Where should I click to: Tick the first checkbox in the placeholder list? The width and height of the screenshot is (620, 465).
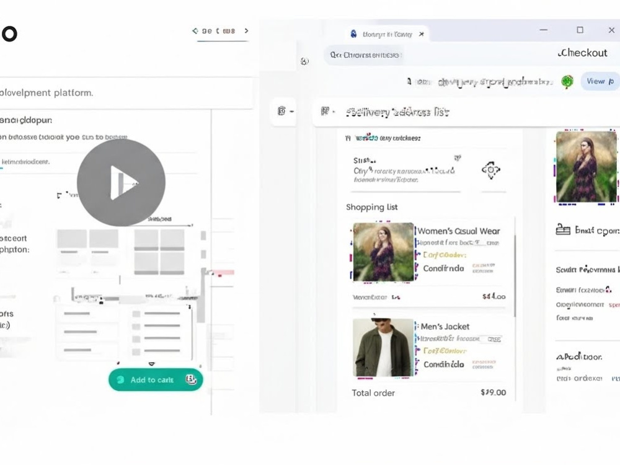coord(136,314)
